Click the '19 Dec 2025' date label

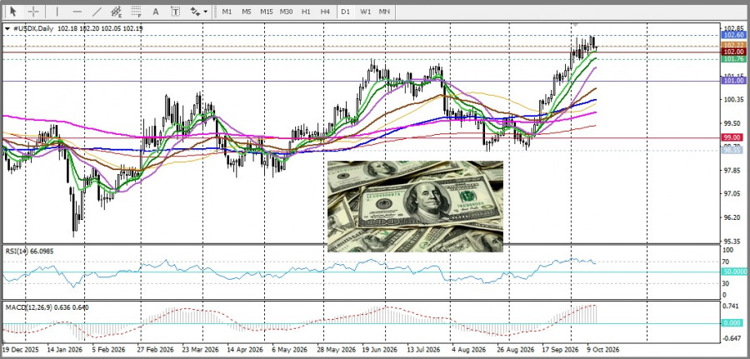(21, 349)
